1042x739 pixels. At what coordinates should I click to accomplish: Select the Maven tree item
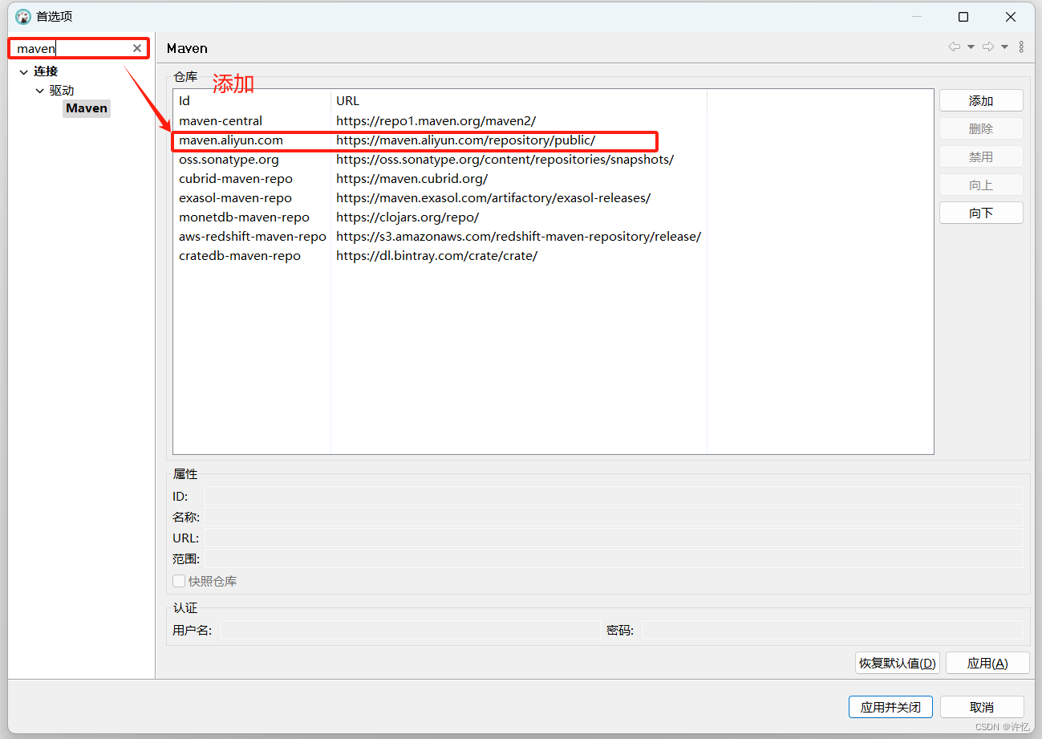[x=87, y=108]
